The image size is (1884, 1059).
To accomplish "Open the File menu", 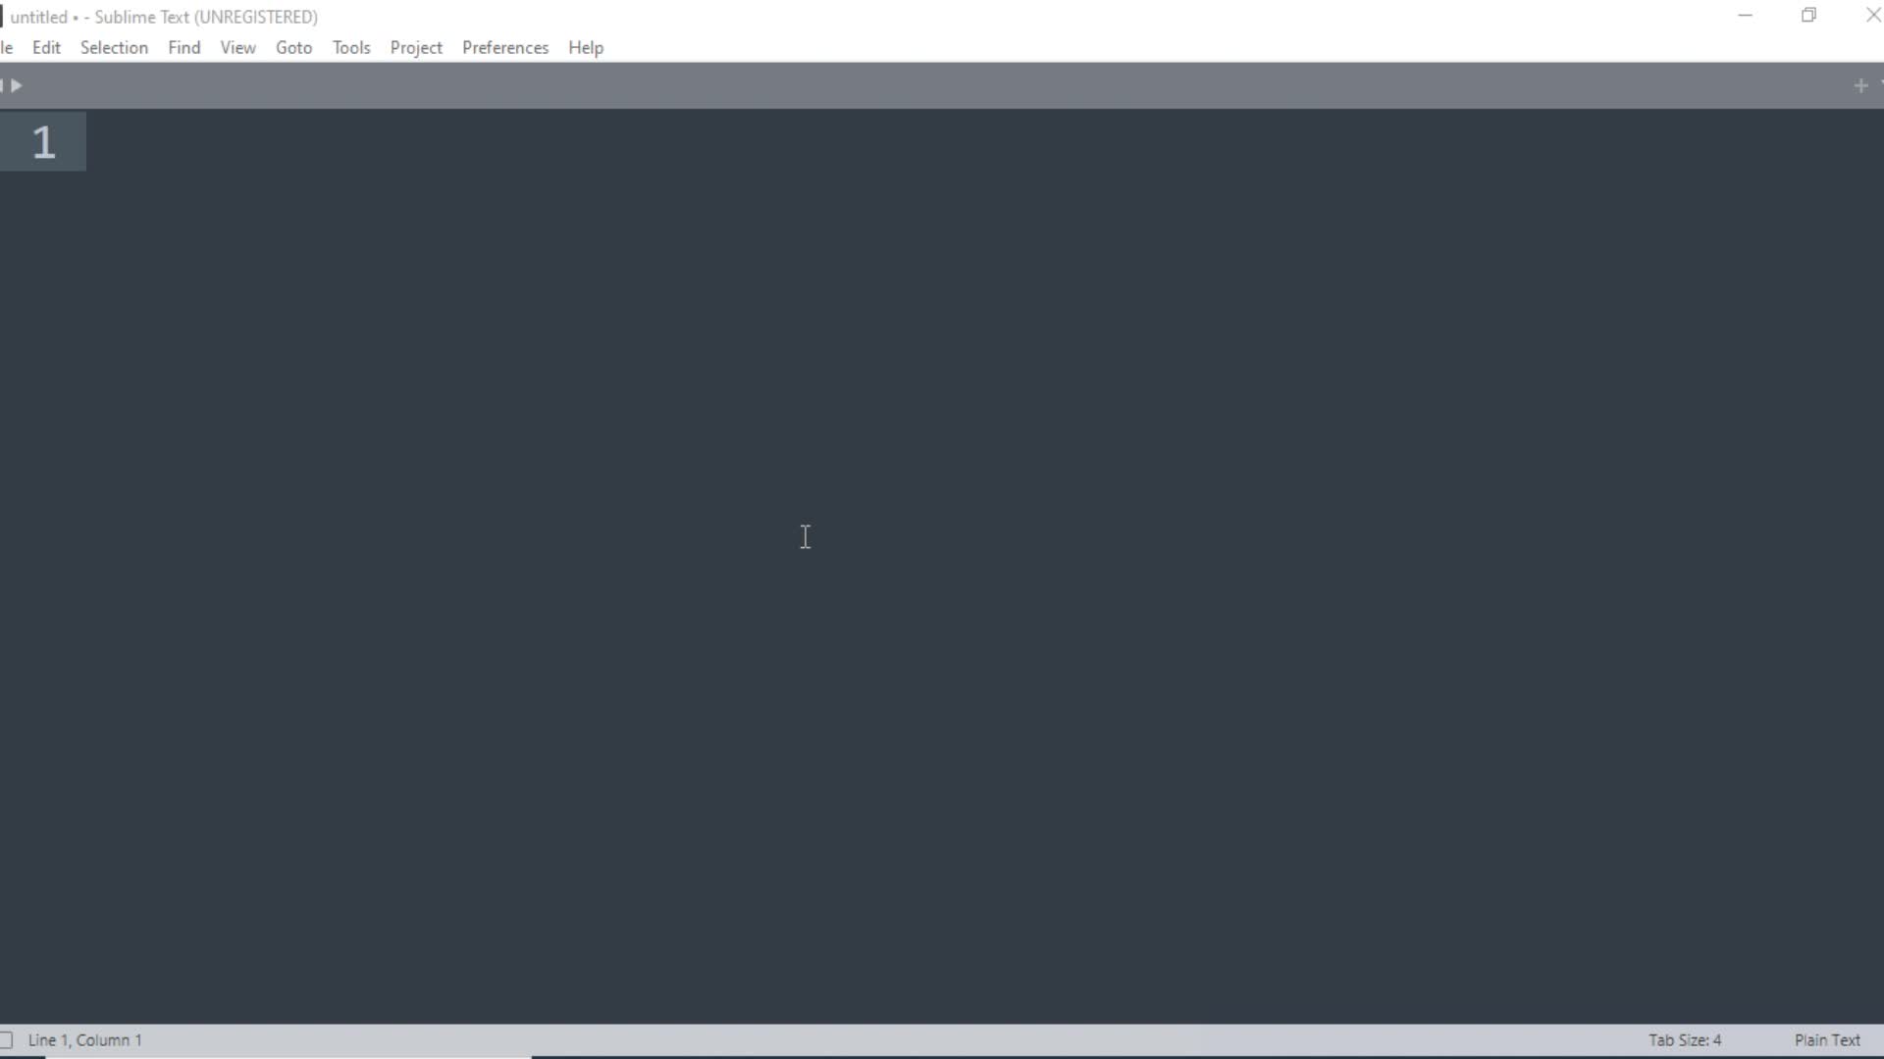I will [x=5, y=48].
